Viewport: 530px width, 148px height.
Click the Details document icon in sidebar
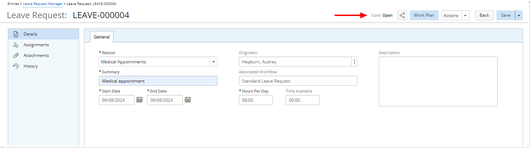click(16, 34)
